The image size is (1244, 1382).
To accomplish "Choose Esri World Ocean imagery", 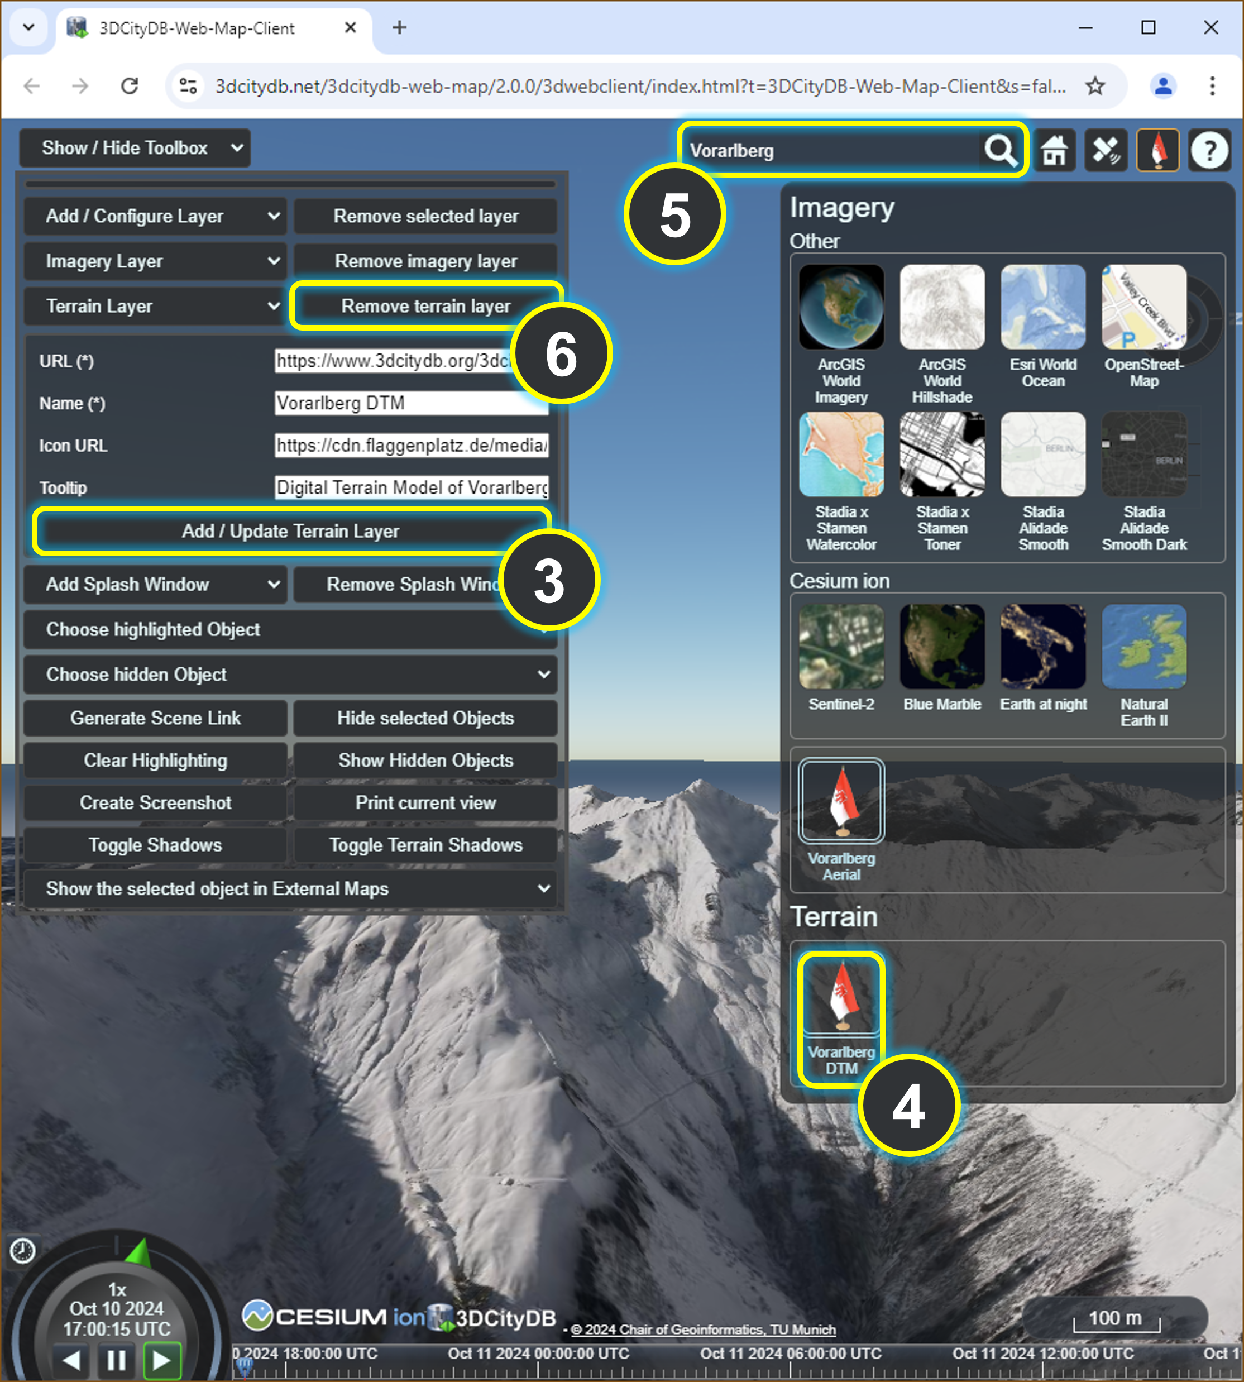I will (1043, 308).
